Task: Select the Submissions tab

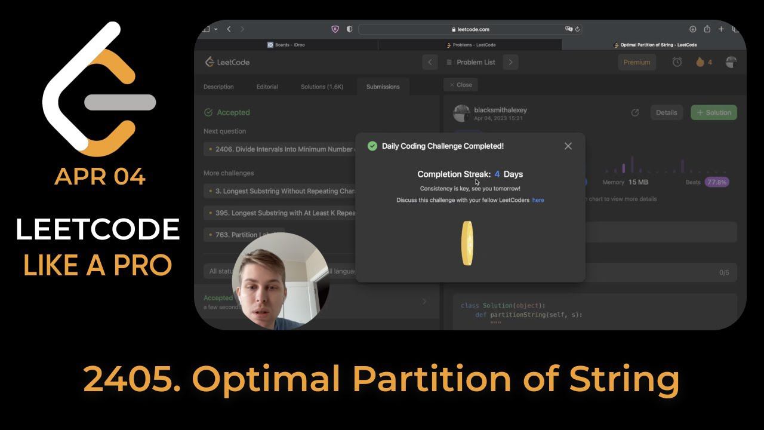Action: [x=383, y=87]
